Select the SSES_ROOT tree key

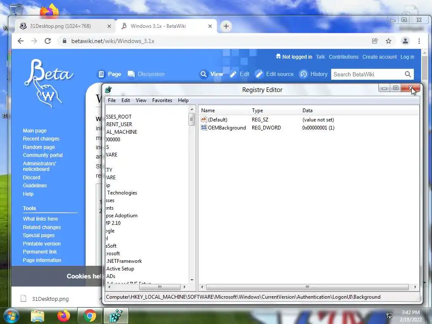[119, 117]
